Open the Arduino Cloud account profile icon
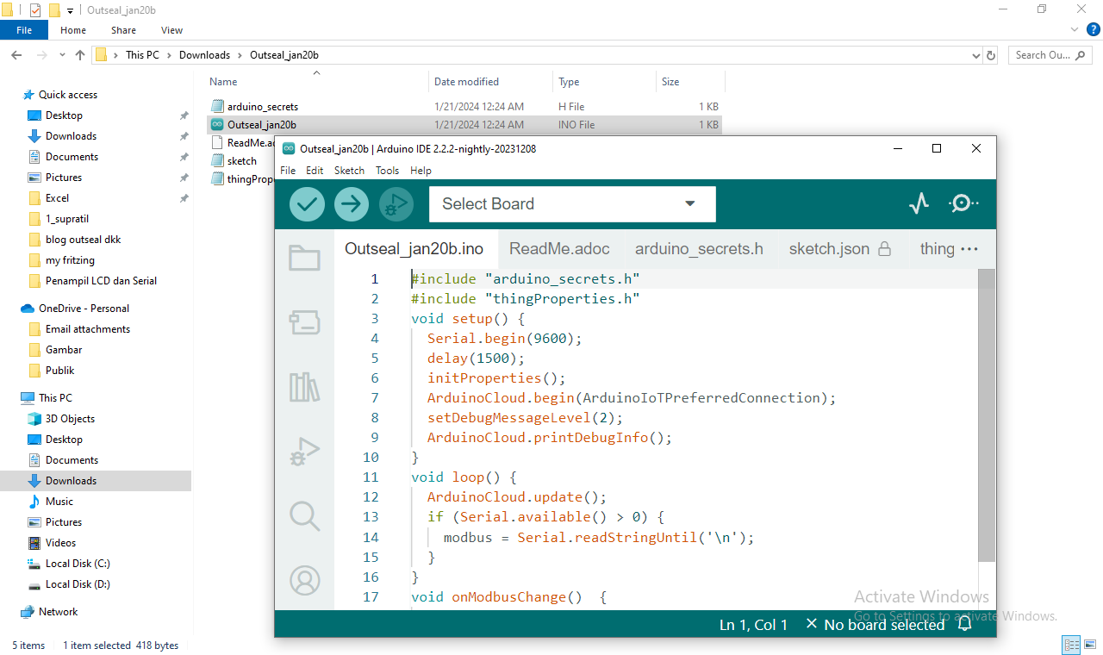The height and width of the screenshot is (655, 1103). [x=305, y=581]
